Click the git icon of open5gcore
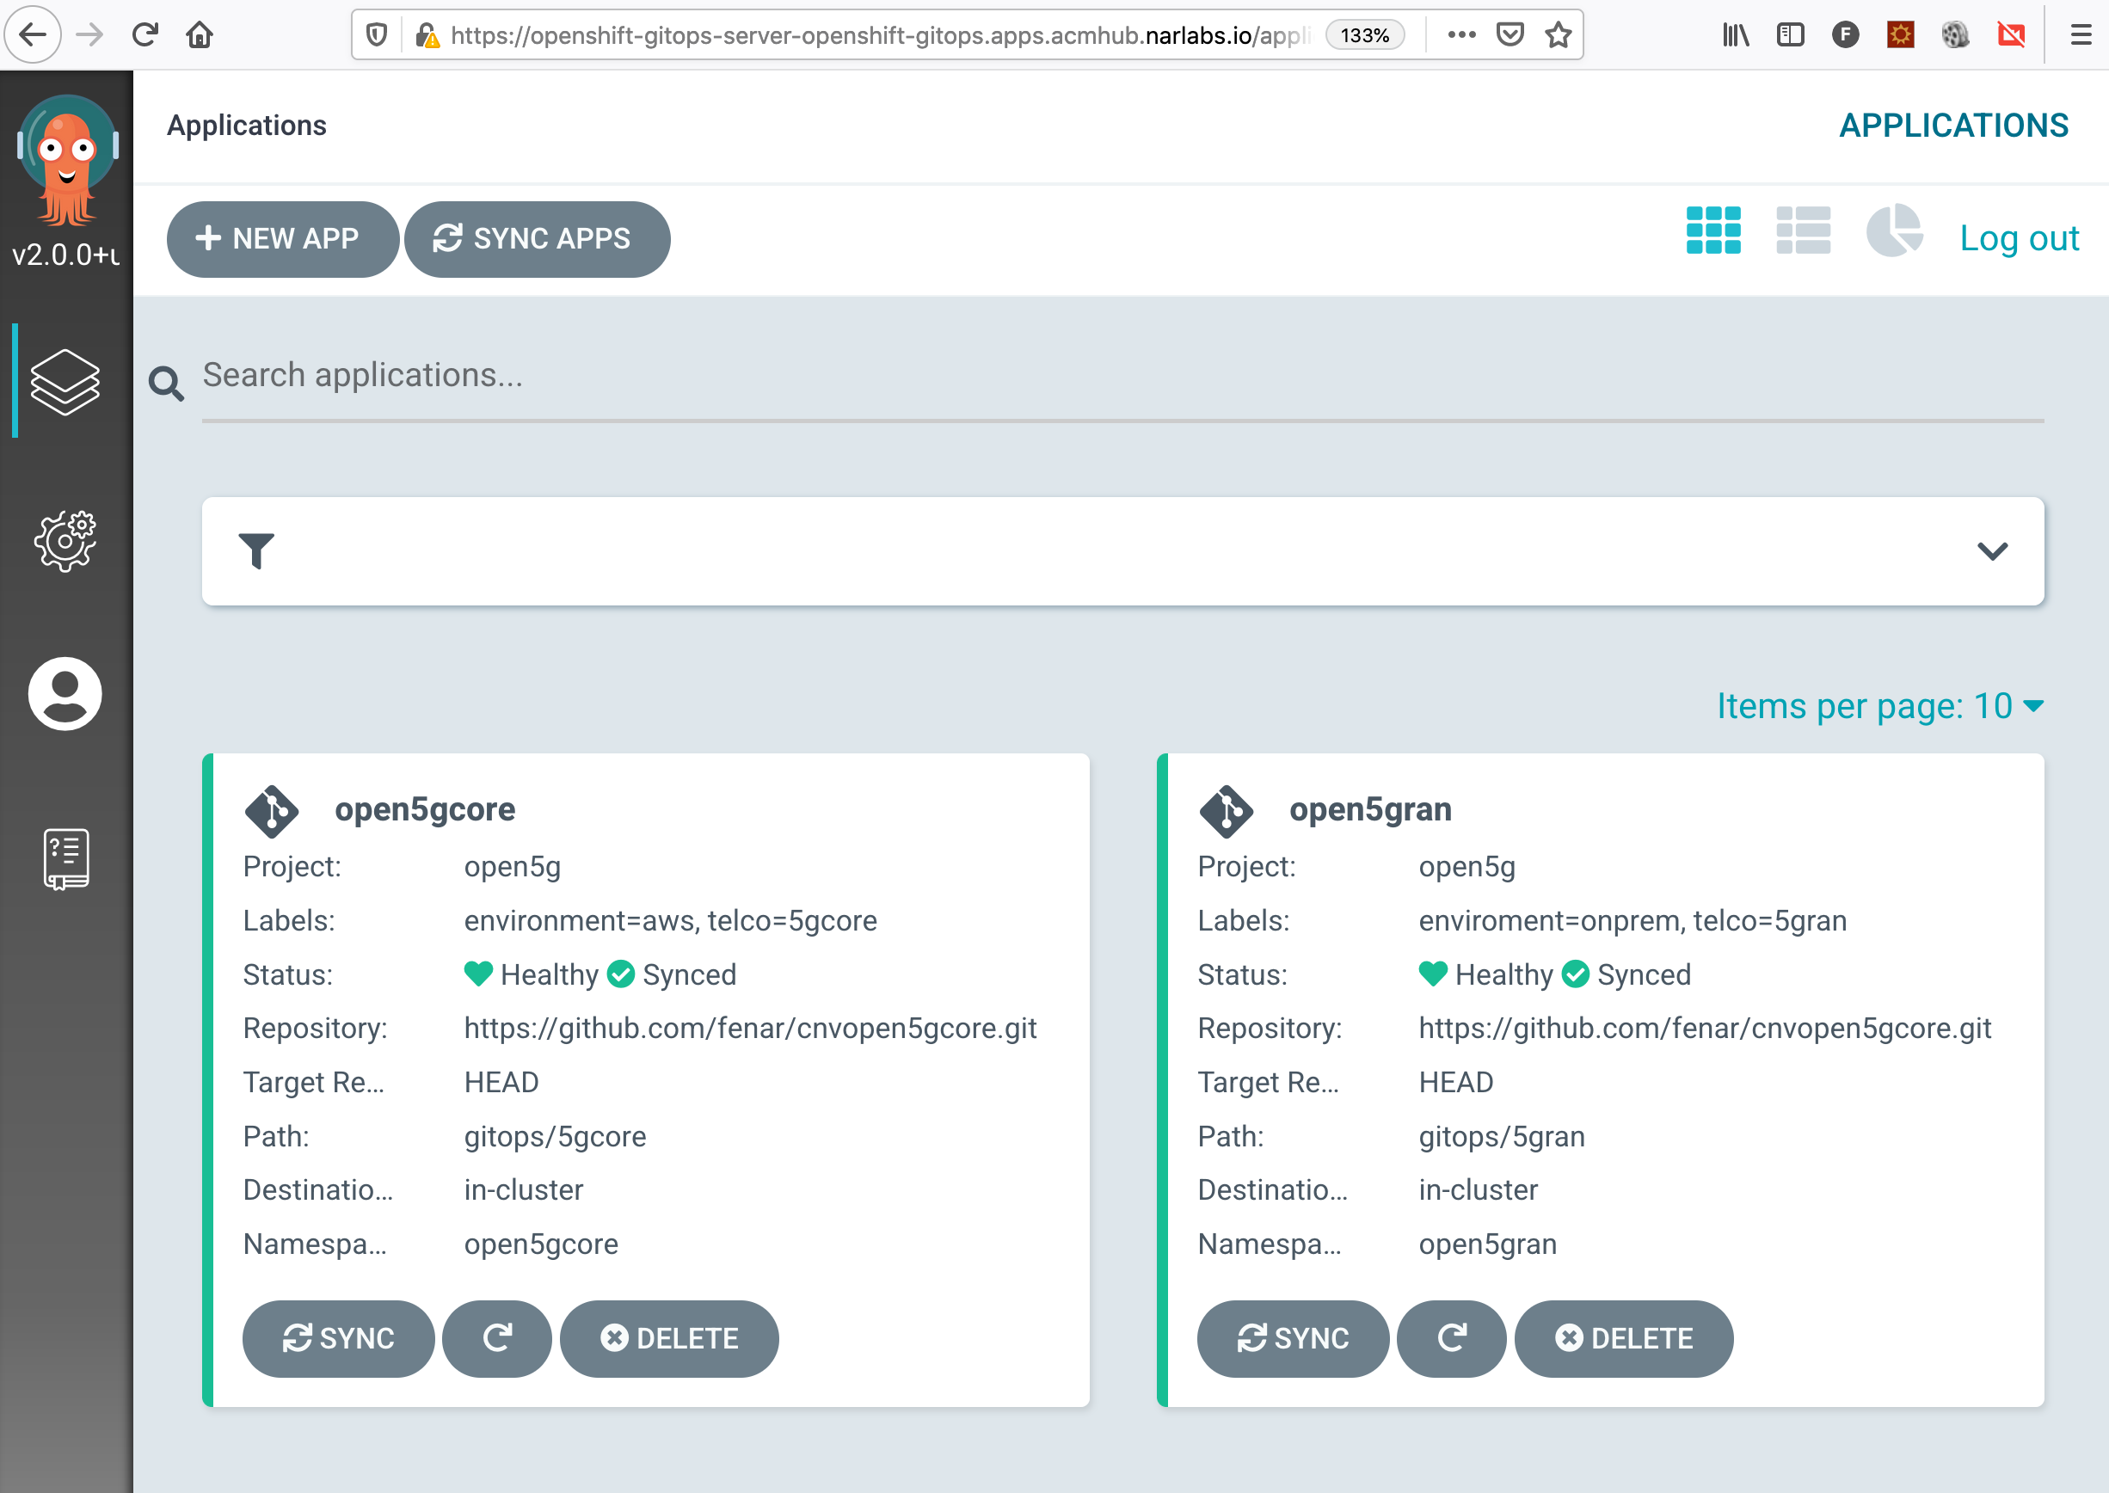 [272, 811]
